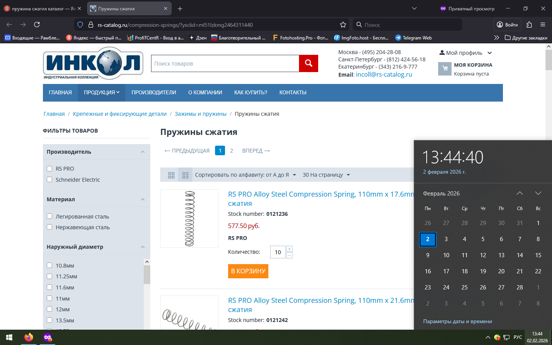Show next month in the calendar
The width and height of the screenshot is (552, 345).
click(x=538, y=194)
